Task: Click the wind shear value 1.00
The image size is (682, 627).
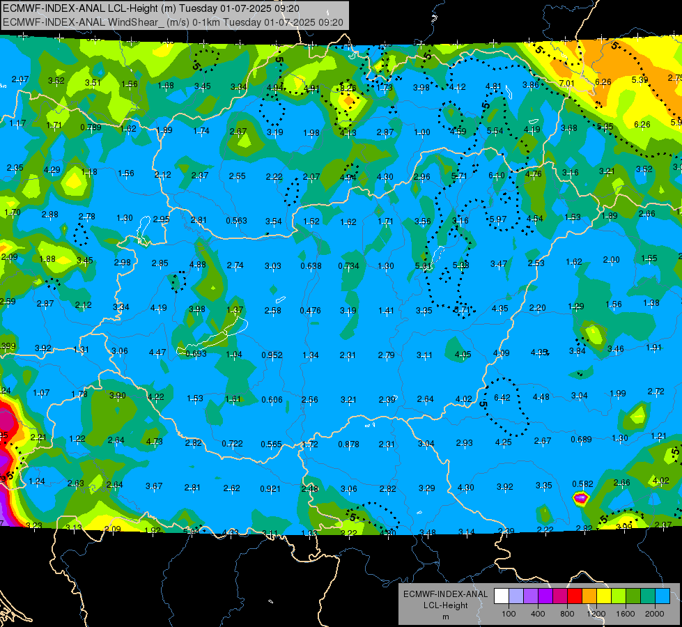Action: pyautogui.click(x=422, y=132)
